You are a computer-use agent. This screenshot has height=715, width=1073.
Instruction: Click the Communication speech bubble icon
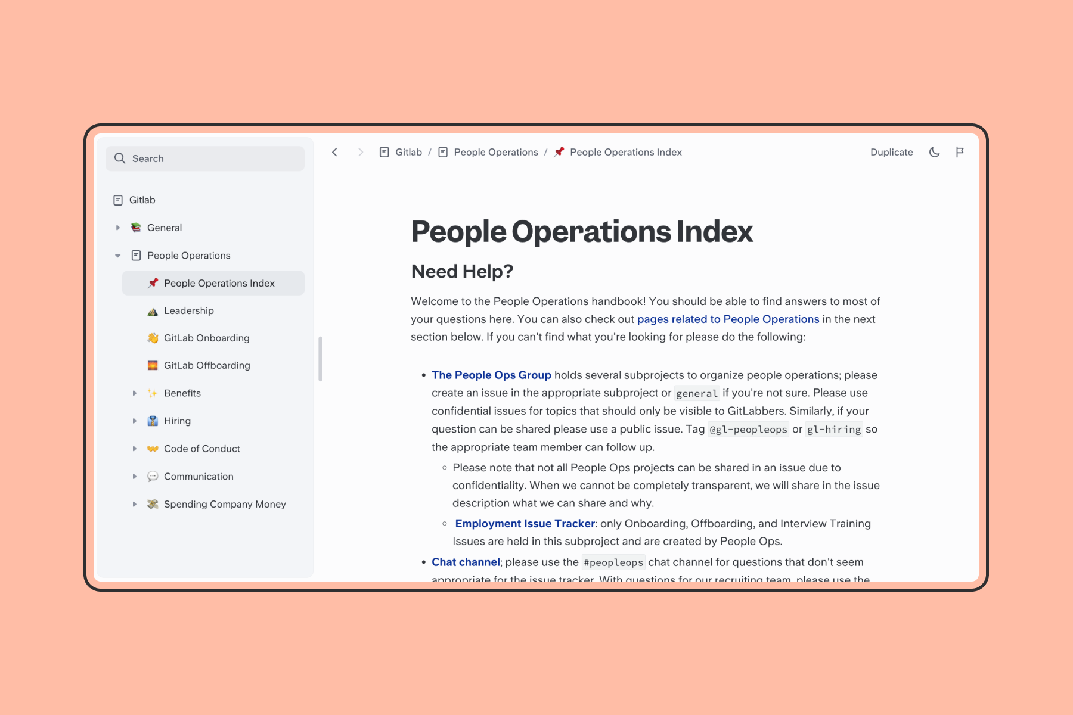(x=153, y=477)
